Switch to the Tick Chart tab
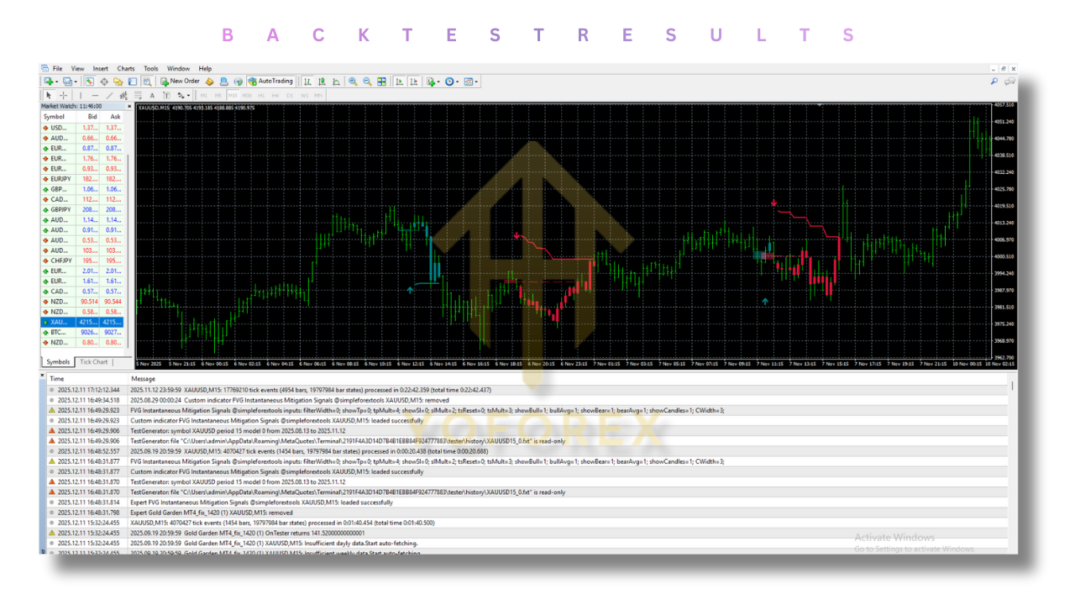Image resolution: width=1075 pixels, height=605 pixels. point(95,362)
